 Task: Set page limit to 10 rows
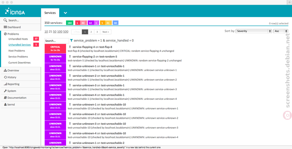(x=46, y=32)
